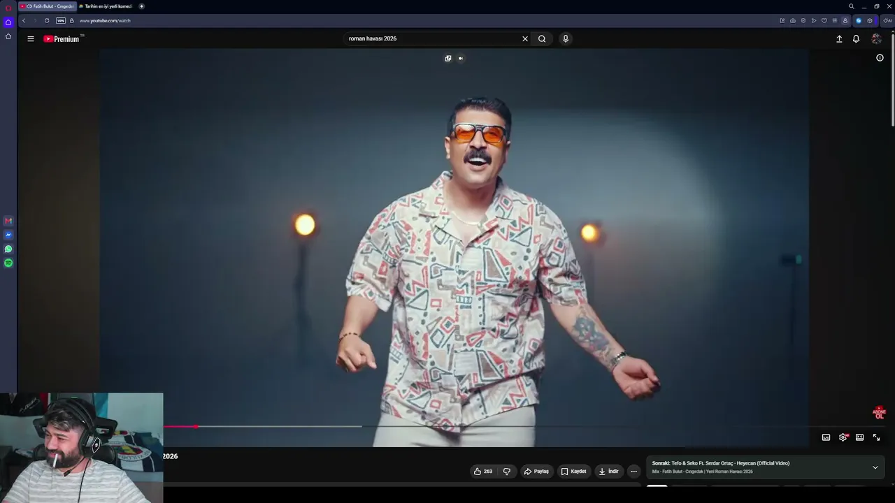Click the skip-next icon above the player

click(x=461, y=59)
